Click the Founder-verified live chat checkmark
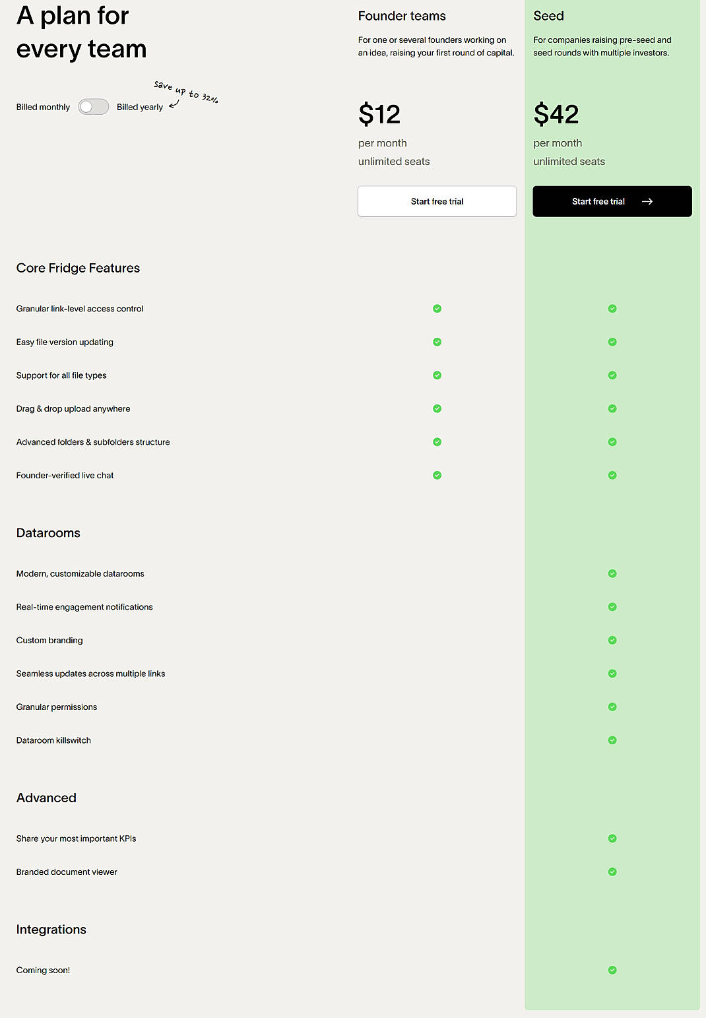The height and width of the screenshot is (1018, 706). tap(437, 474)
